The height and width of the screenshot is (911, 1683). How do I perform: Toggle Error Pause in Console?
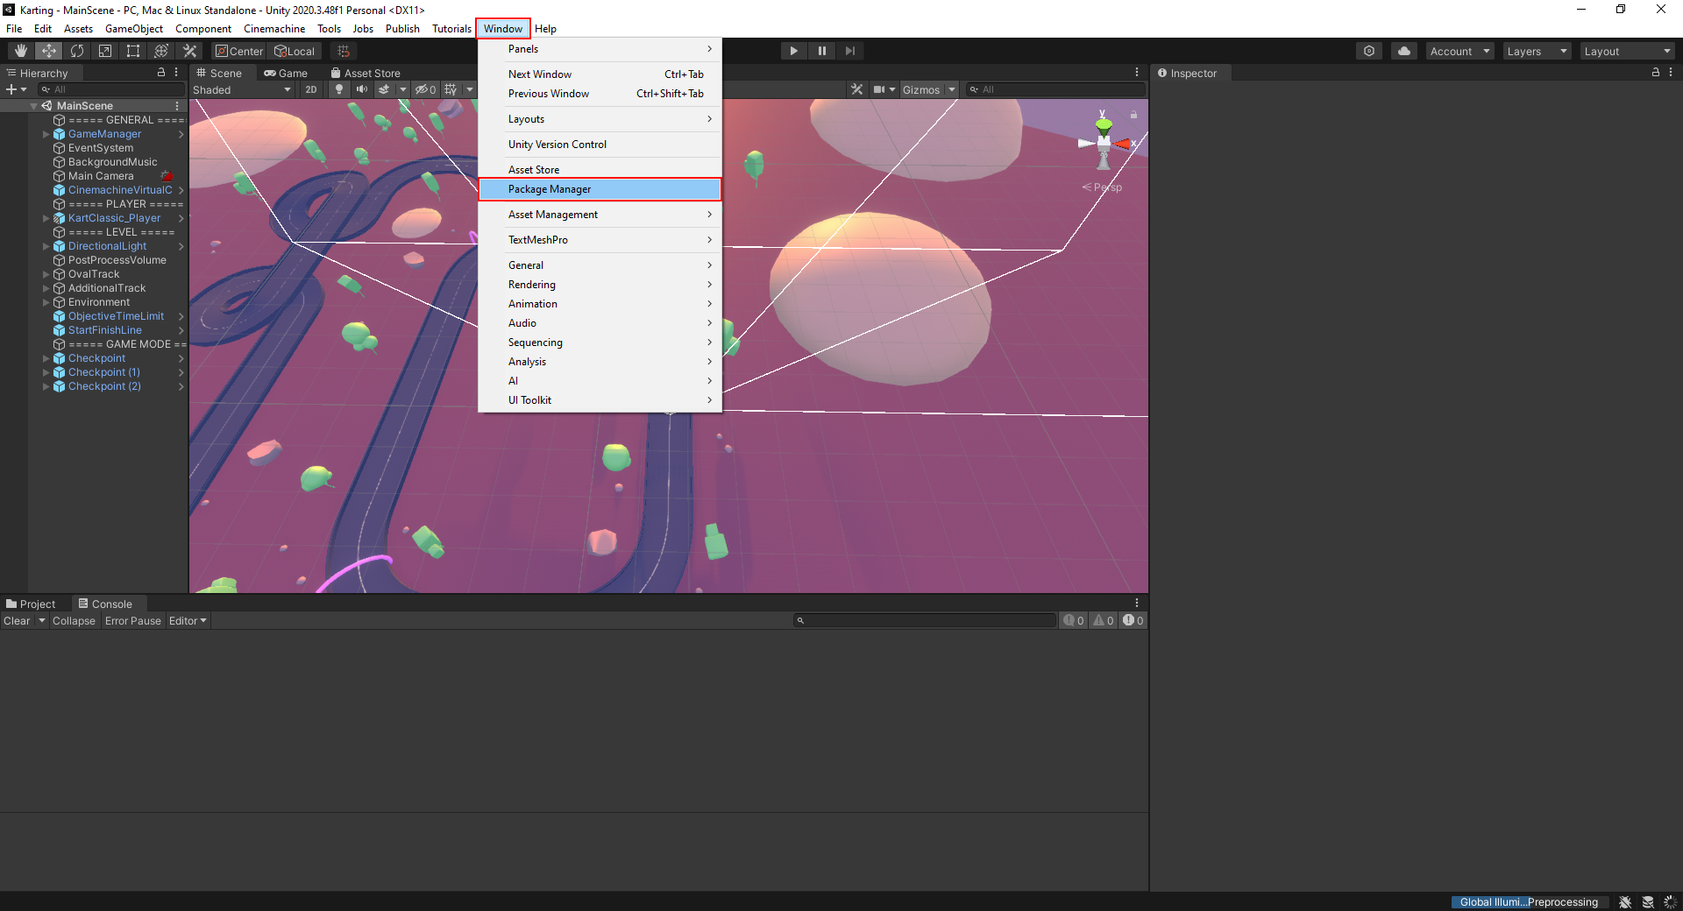point(133,621)
